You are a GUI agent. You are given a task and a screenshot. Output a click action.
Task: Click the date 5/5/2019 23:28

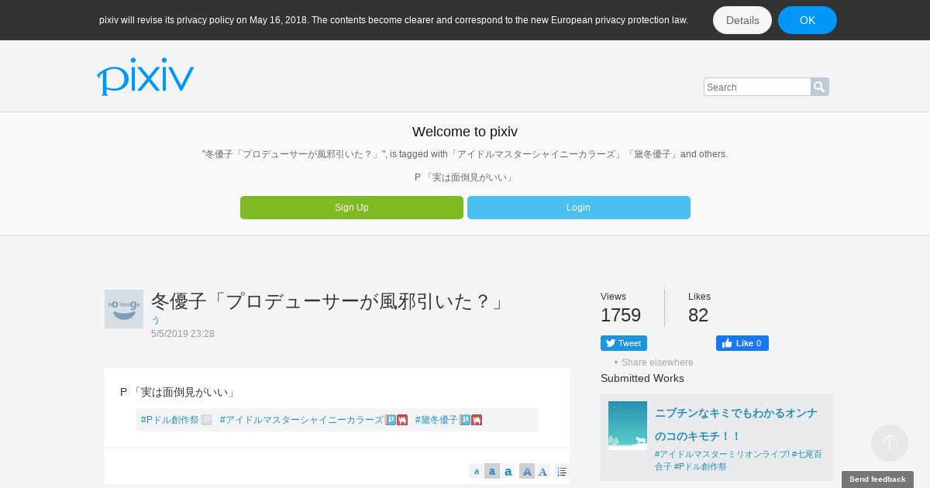tap(183, 334)
